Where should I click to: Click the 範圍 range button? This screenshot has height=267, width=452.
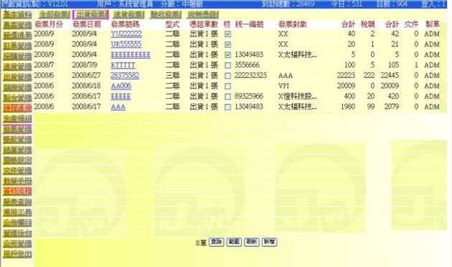pyautogui.click(x=234, y=242)
